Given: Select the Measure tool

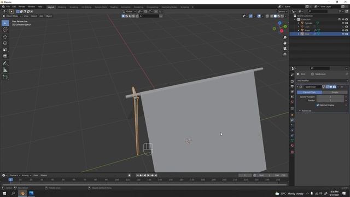Looking at the screenshot, I should pos(5,70).
